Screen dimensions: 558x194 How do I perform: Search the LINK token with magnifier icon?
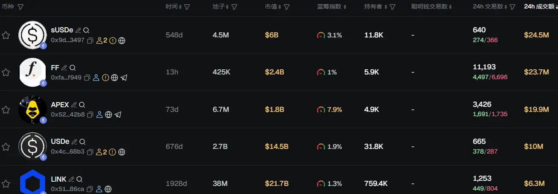tap(79, 179)
